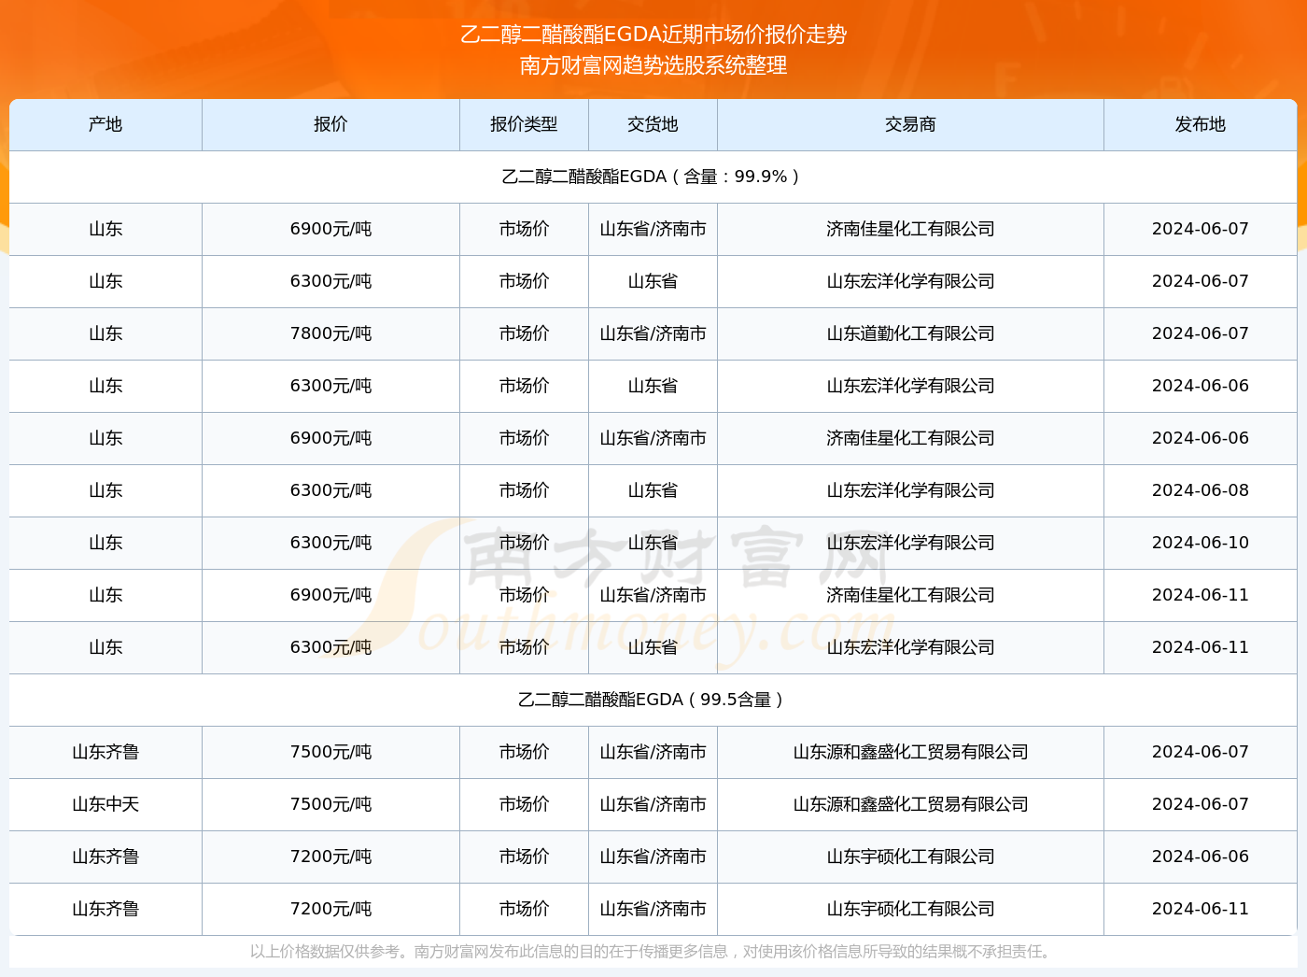Click 山东源和鑫盛化工贸易有限公司 in the 山东中天 row
The image size is (1307, 977).
pyautogui.click(x=910, y=804)
